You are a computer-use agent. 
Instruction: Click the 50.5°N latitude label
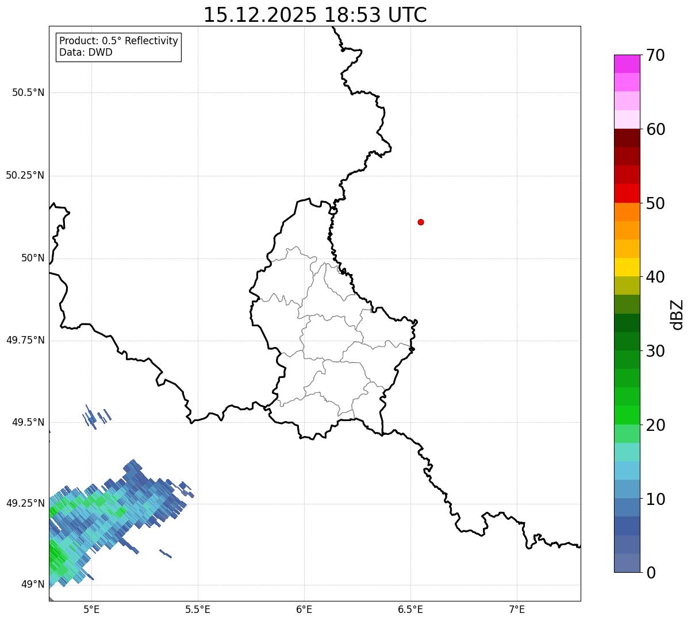tap(28, 92)
